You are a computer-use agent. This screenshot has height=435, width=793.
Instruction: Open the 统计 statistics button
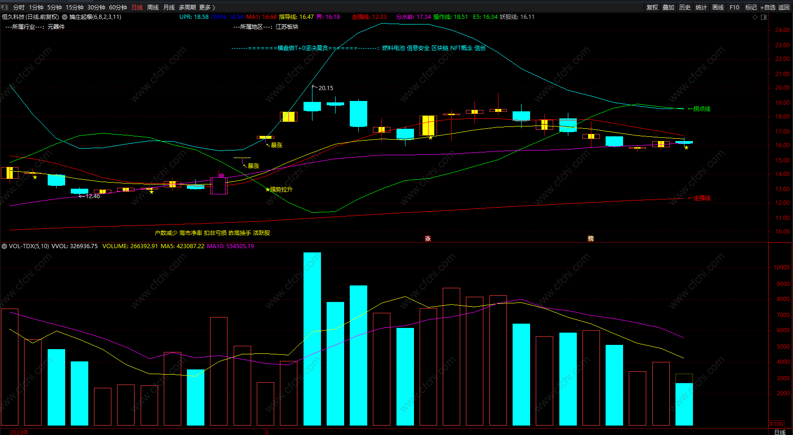701,8
